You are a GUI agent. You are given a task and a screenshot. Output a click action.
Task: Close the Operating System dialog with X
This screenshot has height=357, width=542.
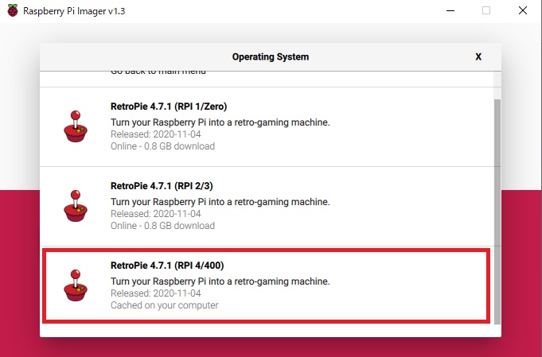(478, 57)
